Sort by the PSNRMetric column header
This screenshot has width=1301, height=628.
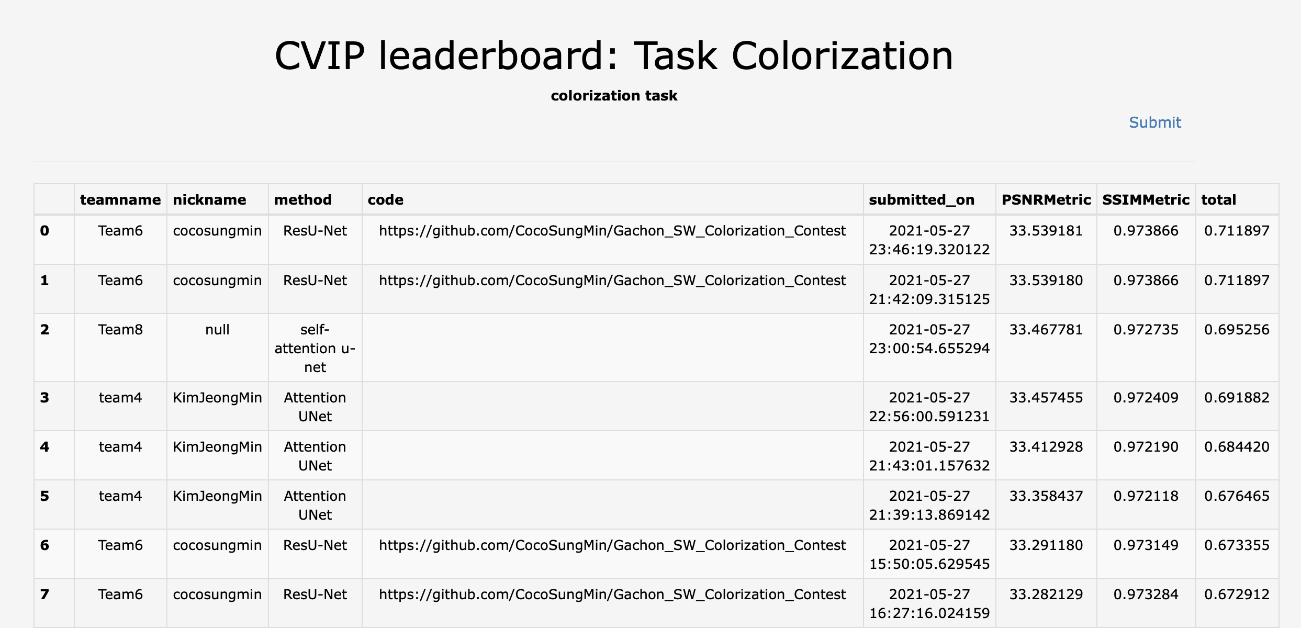(x=1046, y=199)
